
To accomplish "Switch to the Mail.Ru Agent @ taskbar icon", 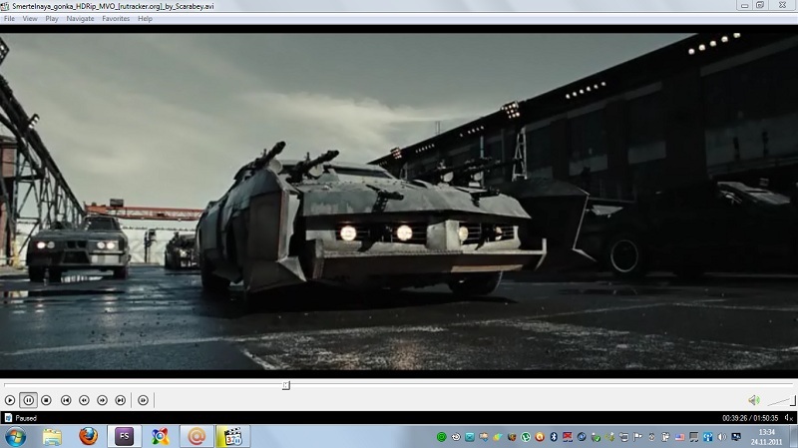I will pyautogui.click(x=197, y=437).
